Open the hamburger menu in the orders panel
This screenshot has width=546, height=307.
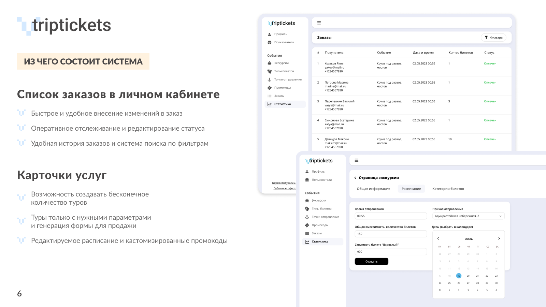(x=319, y=23)
